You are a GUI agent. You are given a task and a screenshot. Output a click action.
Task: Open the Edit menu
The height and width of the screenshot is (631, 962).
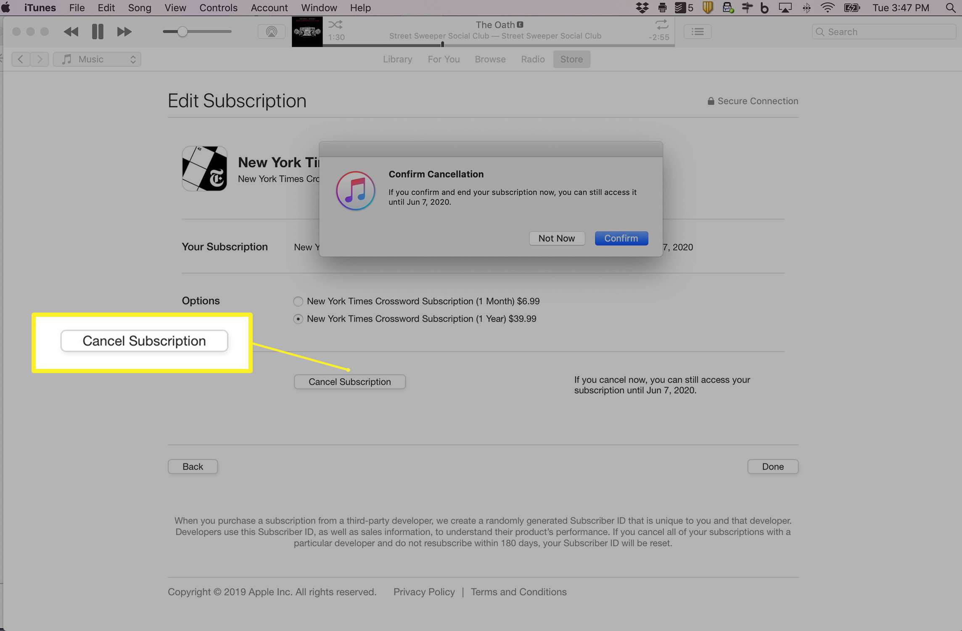106,8
